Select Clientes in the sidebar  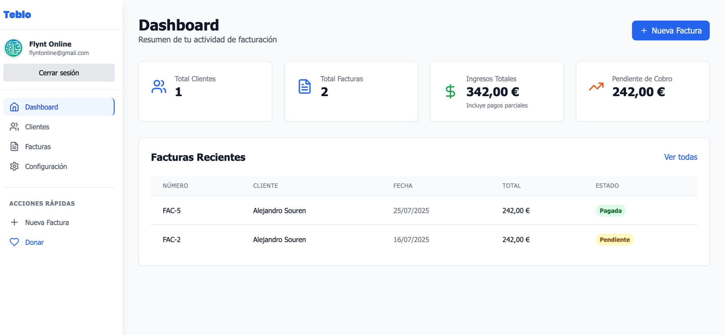pyautogui.click(x=37, y=127)
